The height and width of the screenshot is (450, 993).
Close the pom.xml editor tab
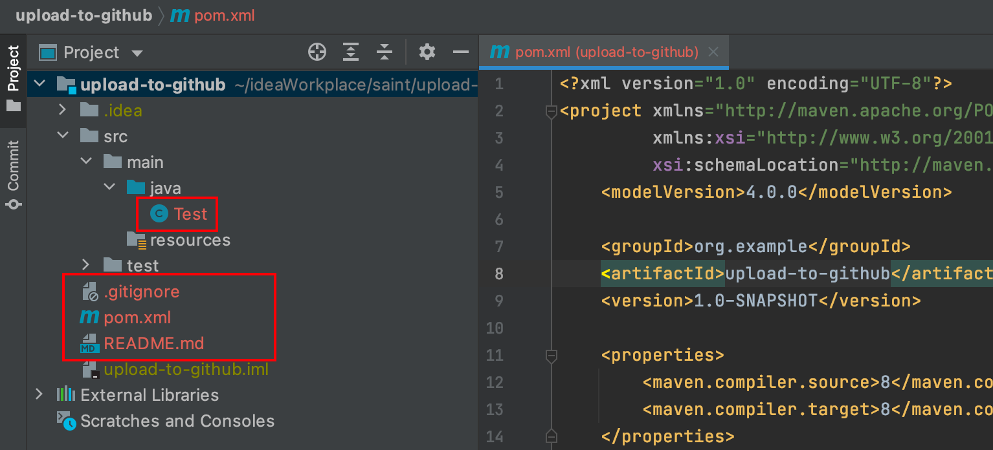(713, 52)
